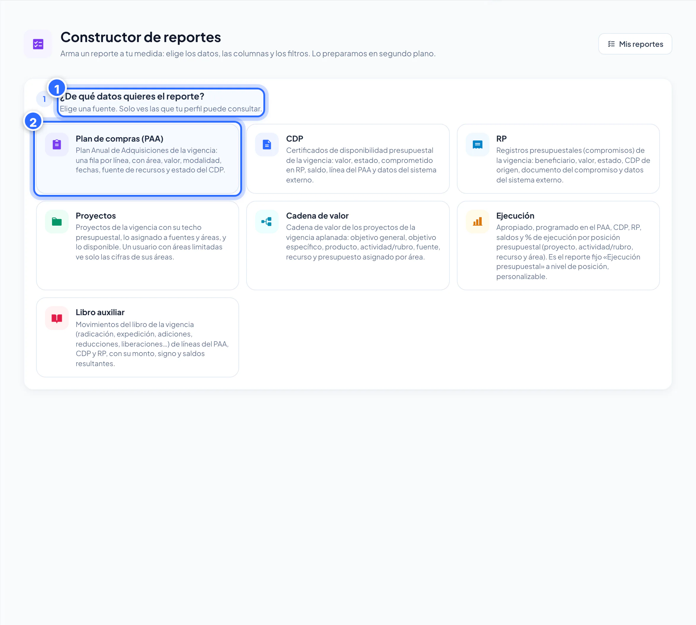Select Proyectos card heading
Viewport: 696px width, 625px height.
click(x=96, y=216)
